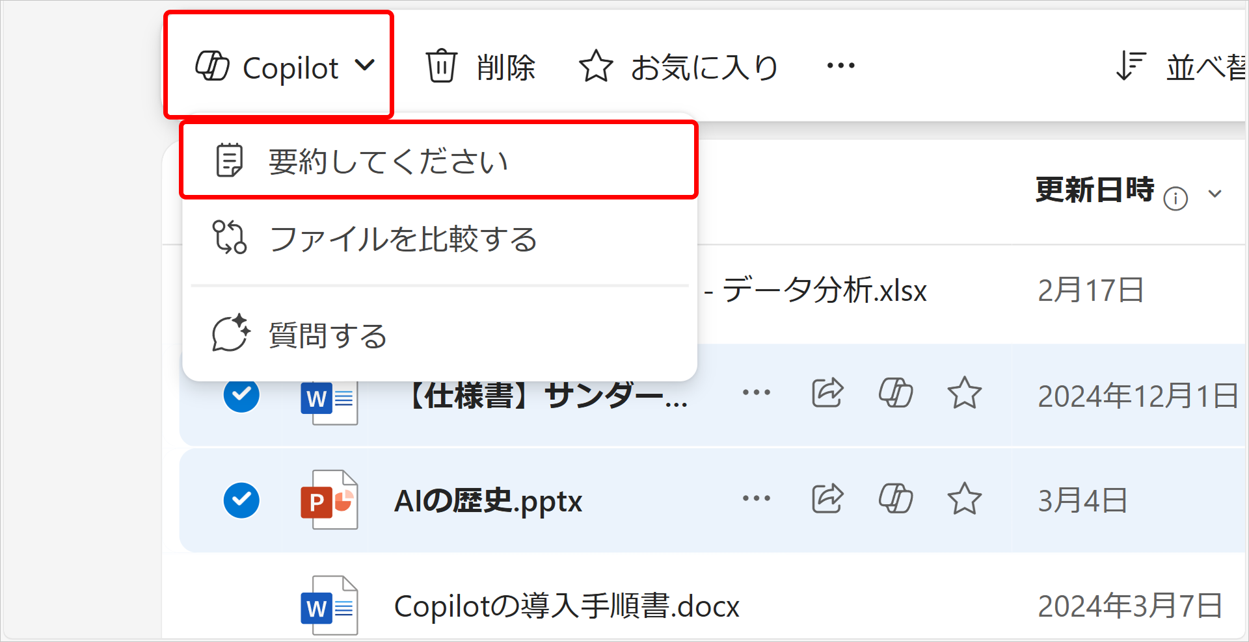The image size is (1249, 642).
Task: Click the 3月4日 date cell
Action: coord(1082,501)
